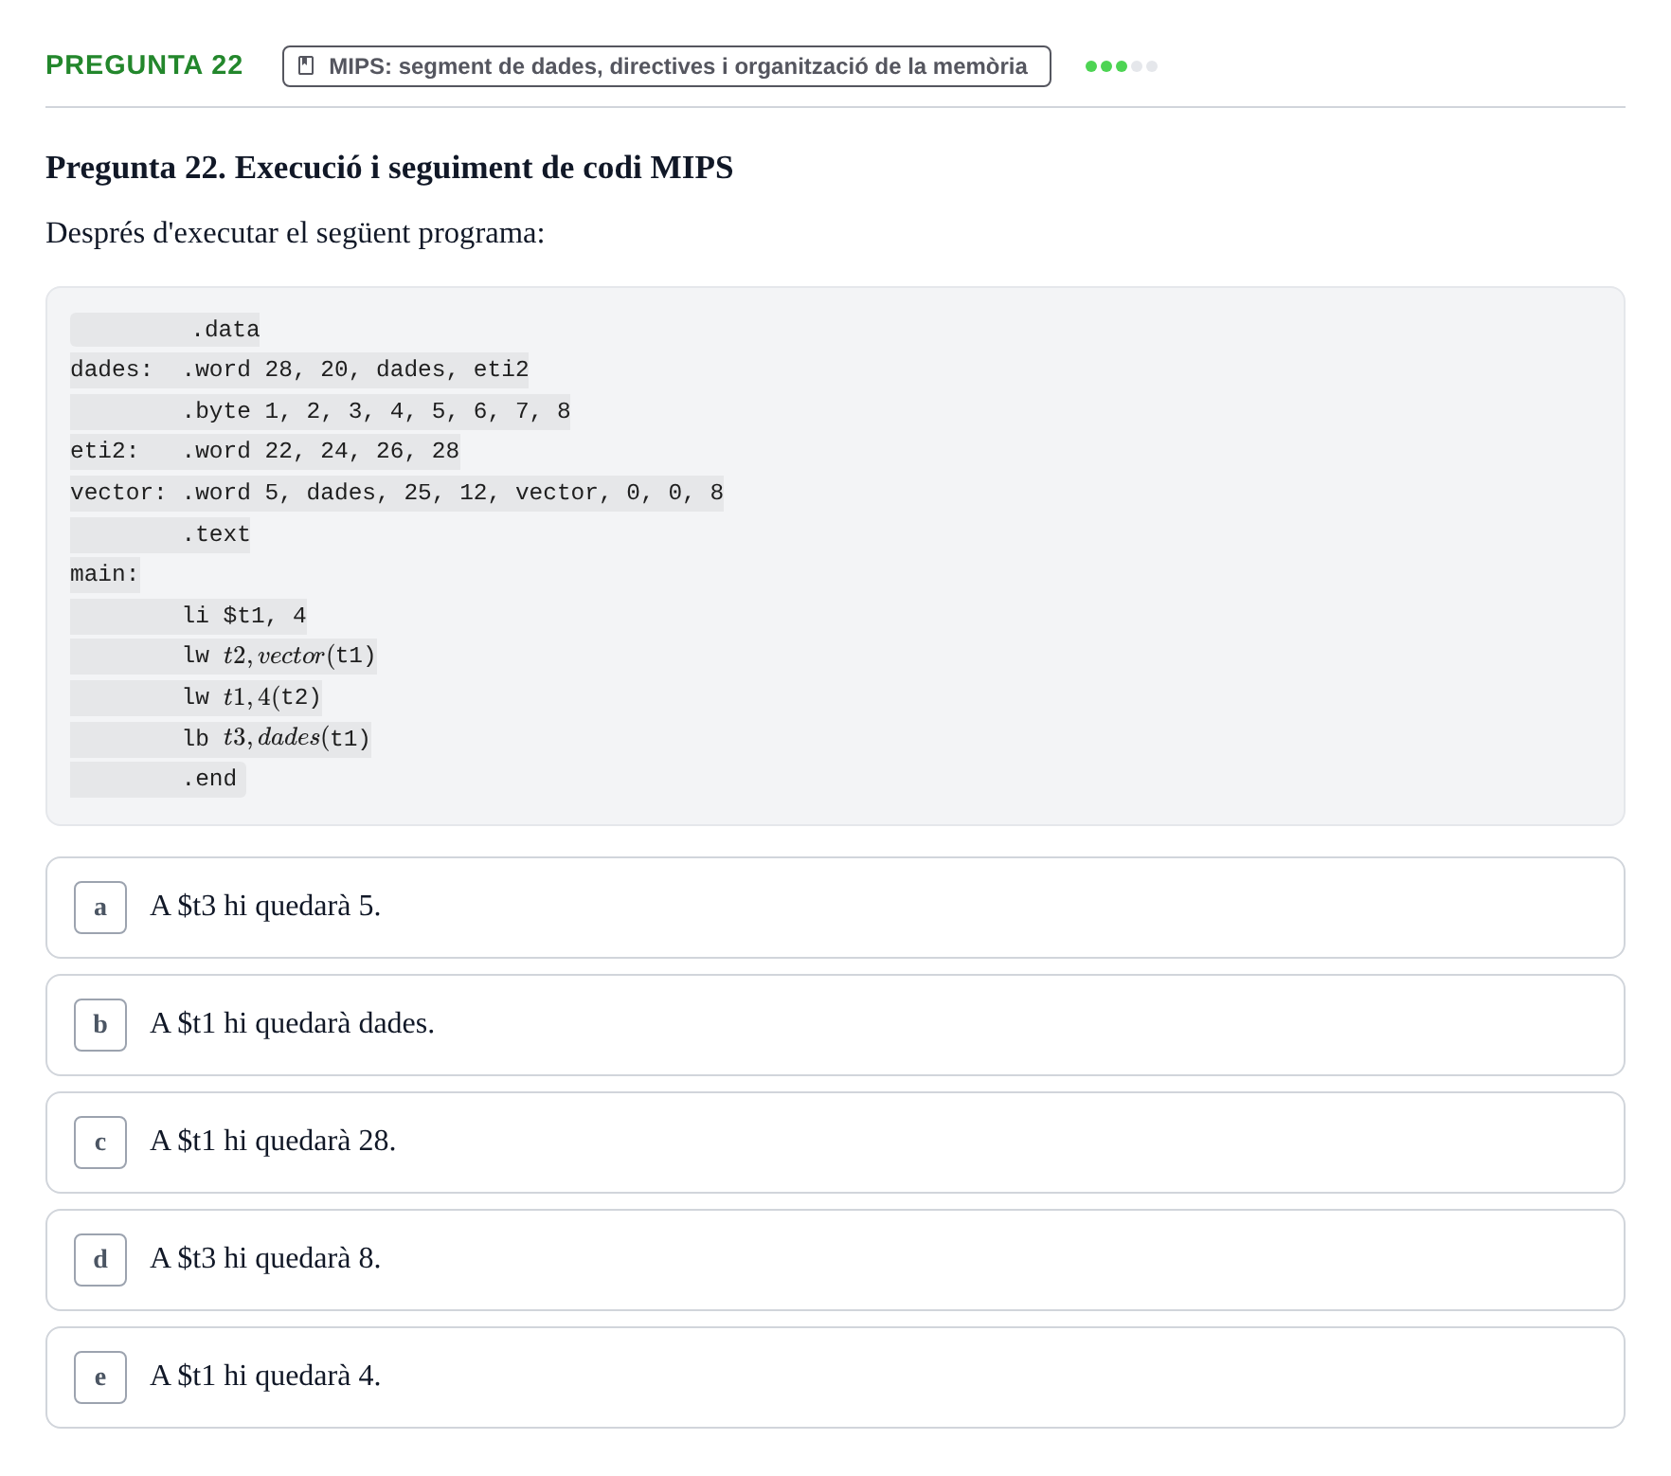Viewport: 1671px width, 1476px height.
Task: Click the 'dades: .word 28, 20, dades, eti2' line
Action: point(299,369)
